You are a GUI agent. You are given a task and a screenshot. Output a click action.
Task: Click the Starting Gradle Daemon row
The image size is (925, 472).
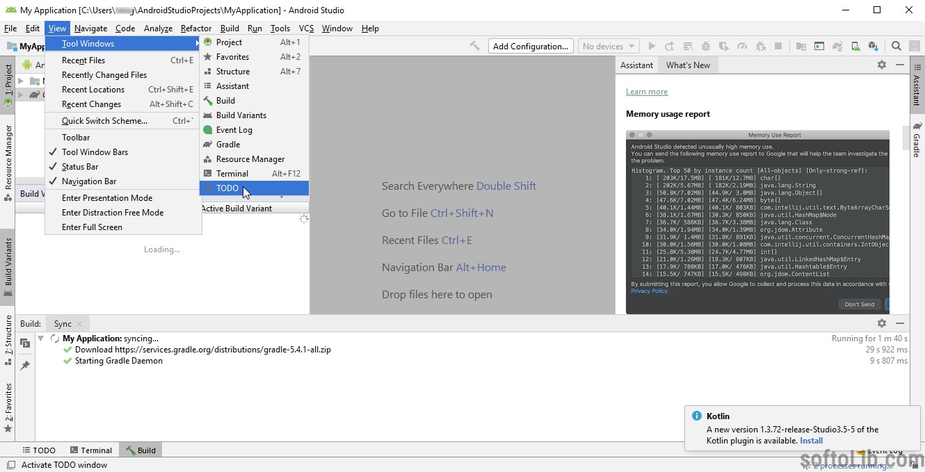(x=119, y=361)
